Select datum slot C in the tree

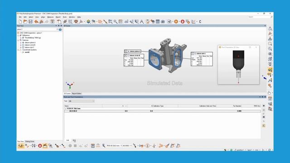[x=29, y=47]
